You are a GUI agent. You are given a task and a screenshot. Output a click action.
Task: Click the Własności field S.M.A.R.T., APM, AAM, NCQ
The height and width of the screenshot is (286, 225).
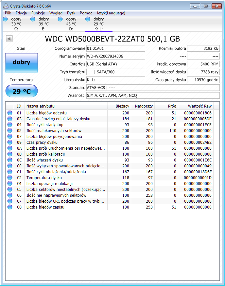(153, 95)
